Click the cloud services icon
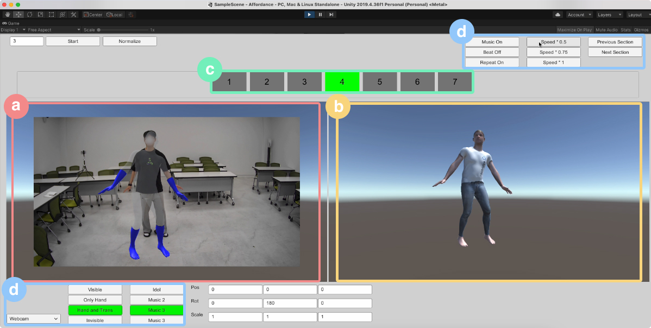This screenshot has height=328, width=651. 558,15
